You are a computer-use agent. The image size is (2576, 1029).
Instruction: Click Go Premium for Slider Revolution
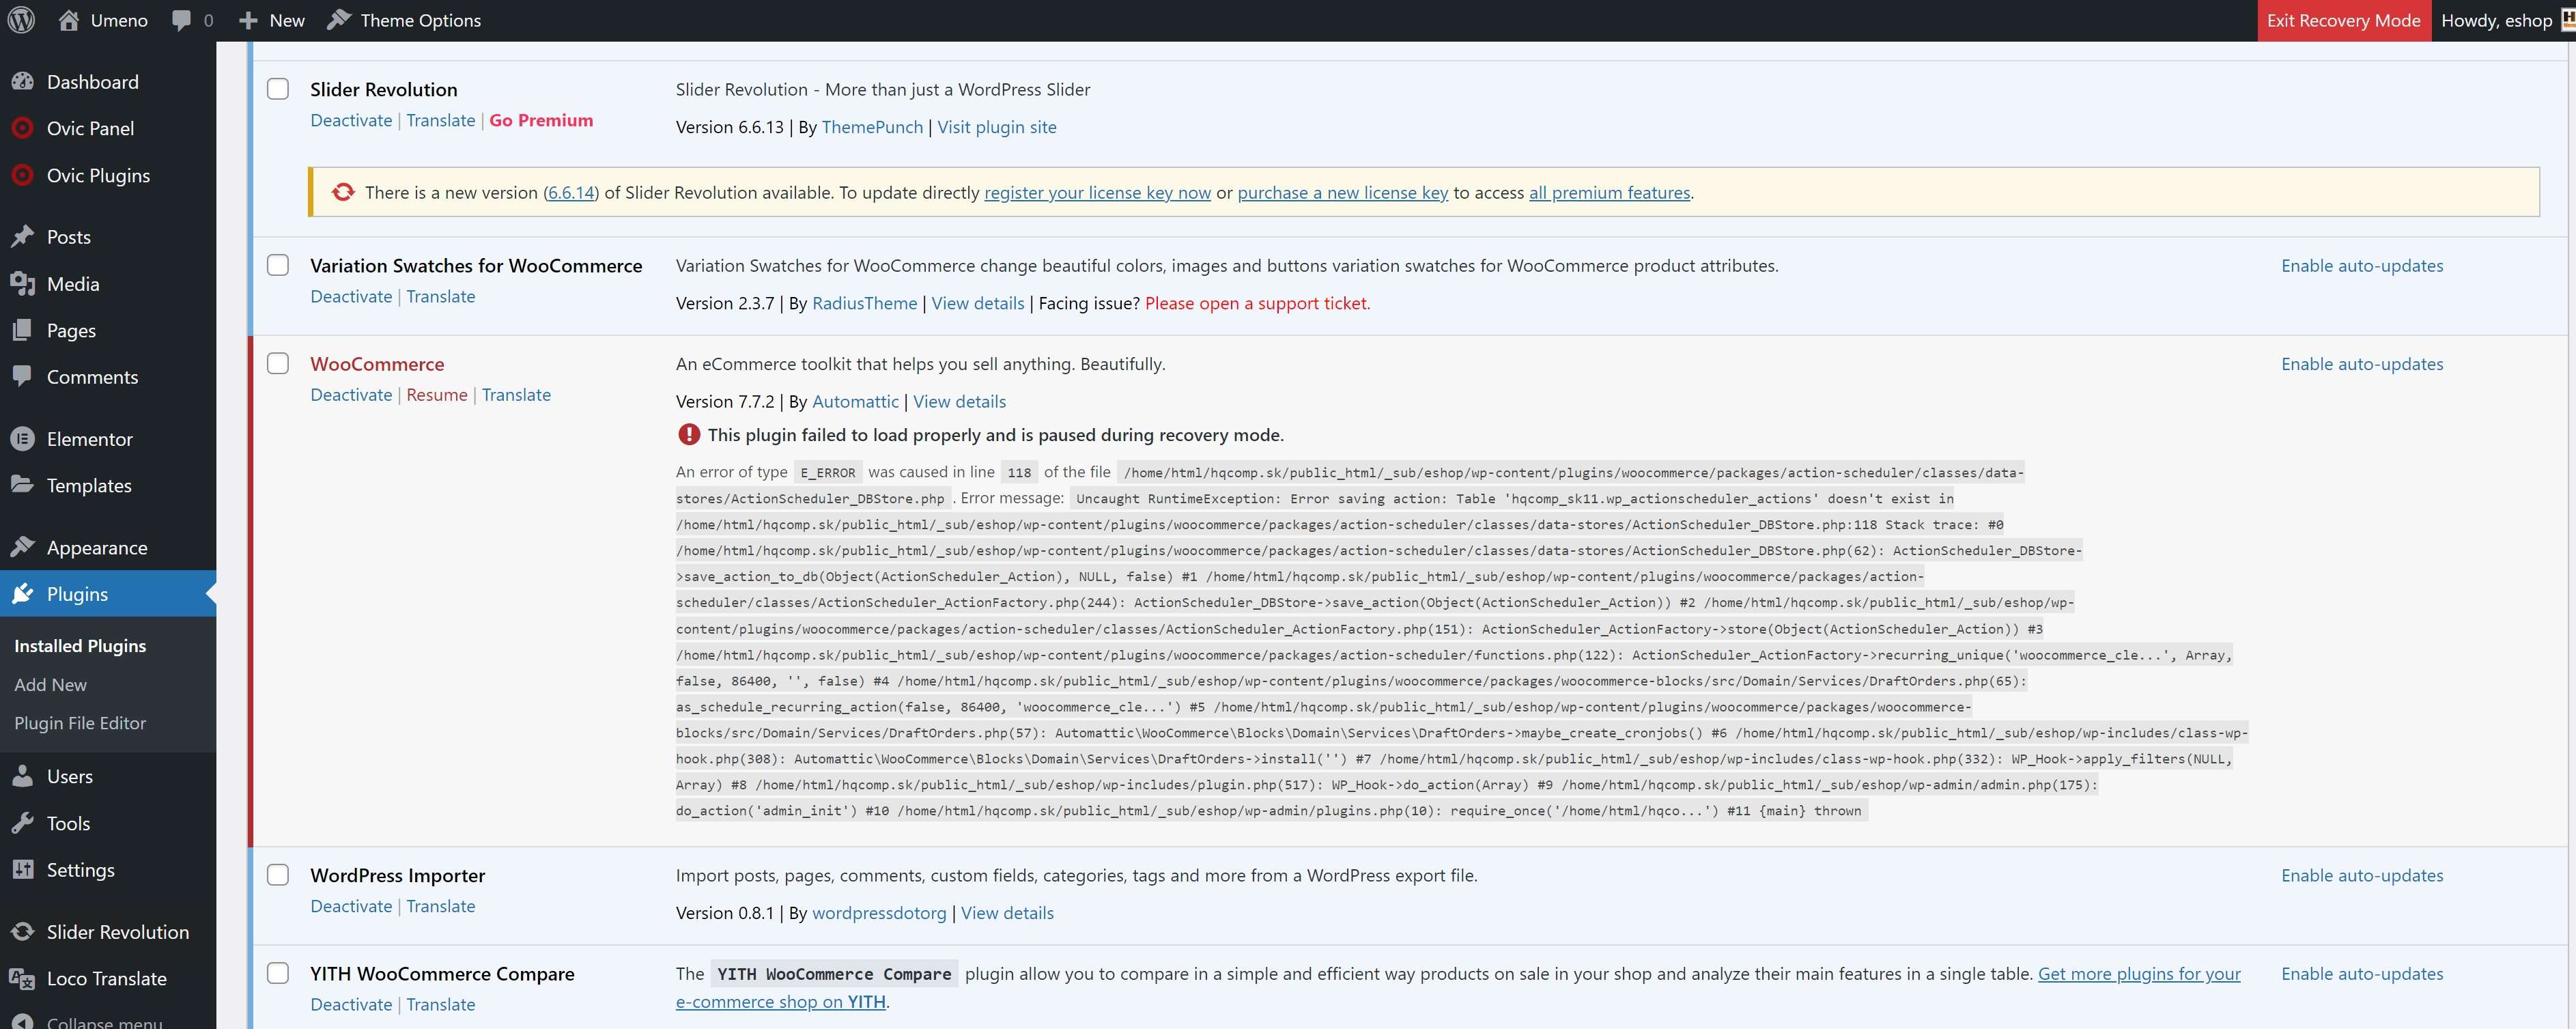pyautogui.click(x=541, y=120)
